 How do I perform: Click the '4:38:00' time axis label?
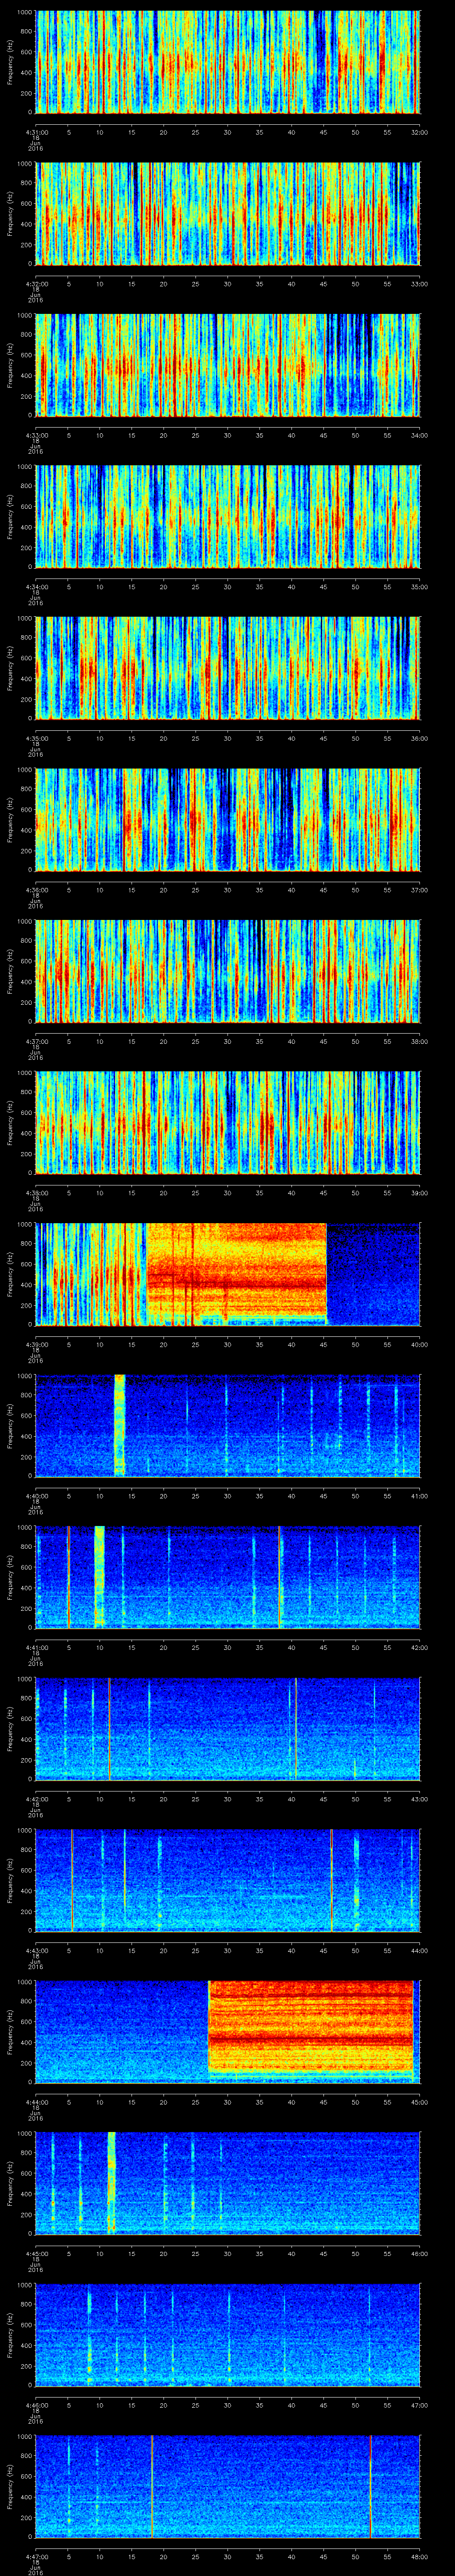point(36,1192)
